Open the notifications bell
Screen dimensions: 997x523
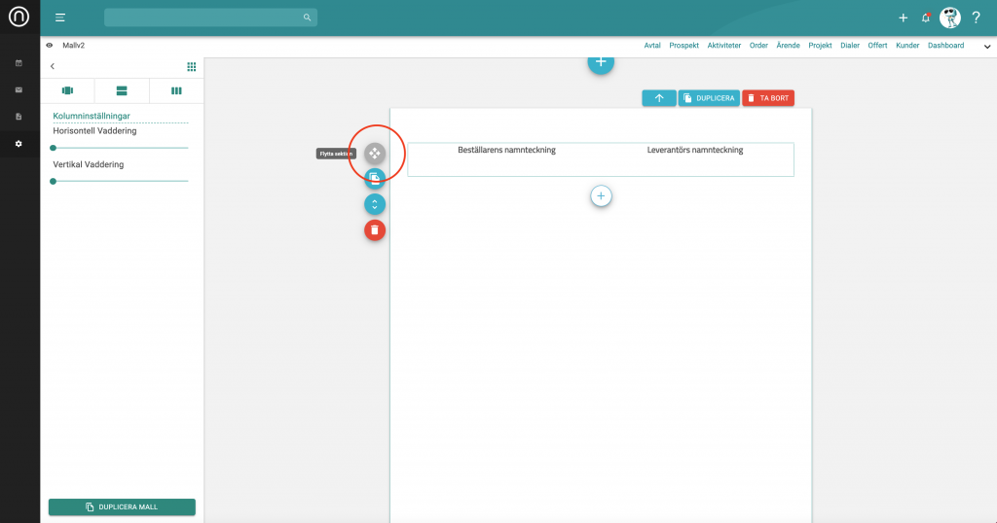[925, 17]
